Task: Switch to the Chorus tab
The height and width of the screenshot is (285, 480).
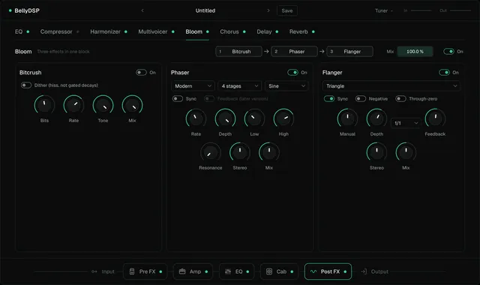Action: 229,31
